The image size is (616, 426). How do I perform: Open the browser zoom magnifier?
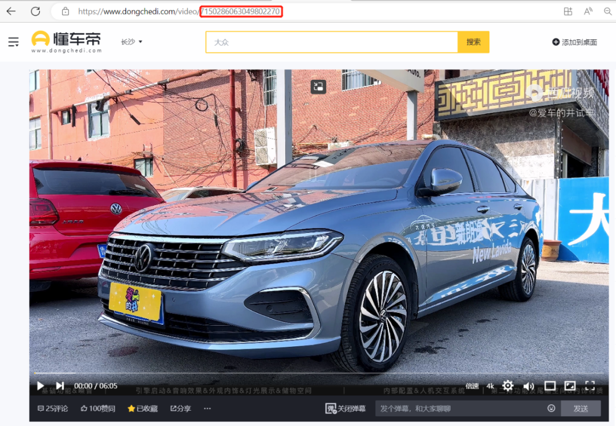pyautogui.click(x=608, y=11)
